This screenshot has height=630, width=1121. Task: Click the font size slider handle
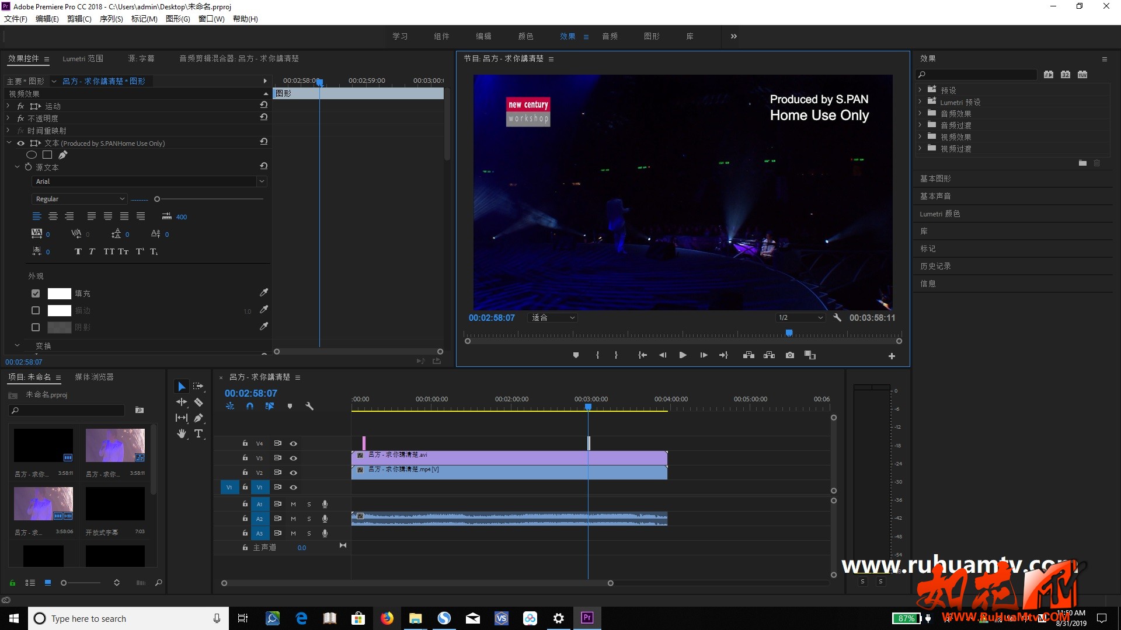tap(156, 199)
